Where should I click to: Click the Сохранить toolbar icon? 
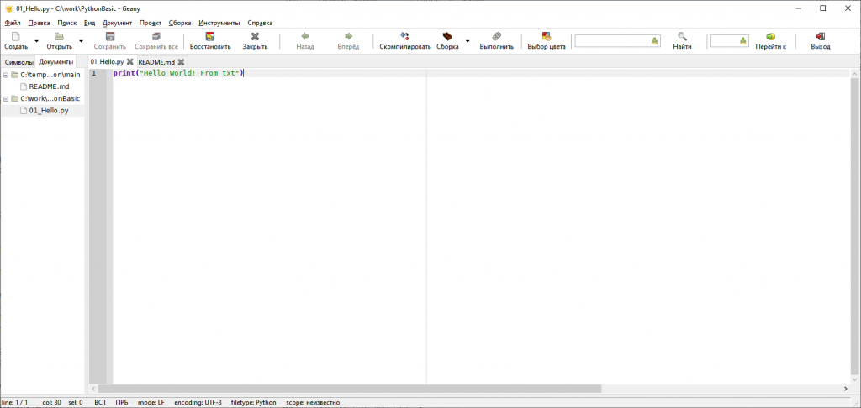tap(110, 37)
